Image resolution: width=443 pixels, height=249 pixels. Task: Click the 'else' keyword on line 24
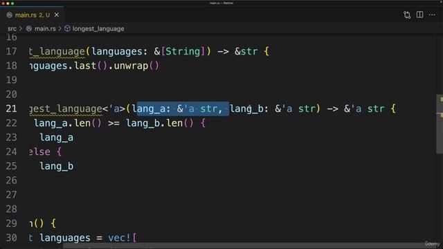tap(40, 151)
